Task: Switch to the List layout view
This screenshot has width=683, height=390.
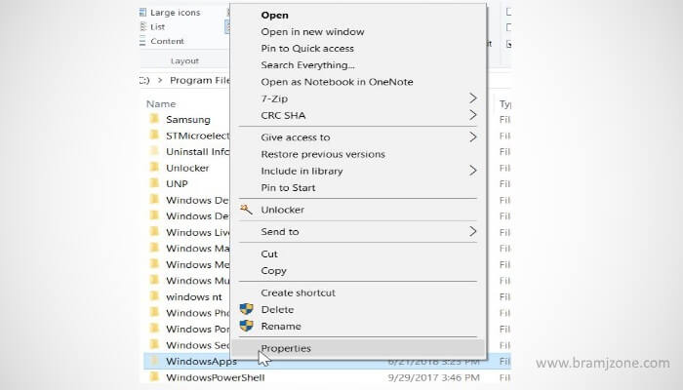Action: pos(152,27)
